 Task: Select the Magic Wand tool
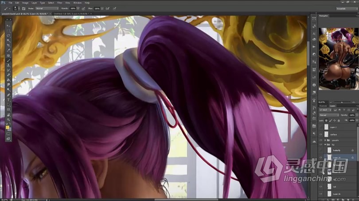click(x=8, y=41)
